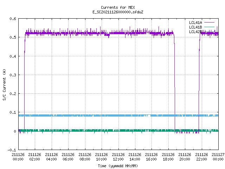
Task: Click the -0.1 y-axis tick label
Action: tap(12, 150)
